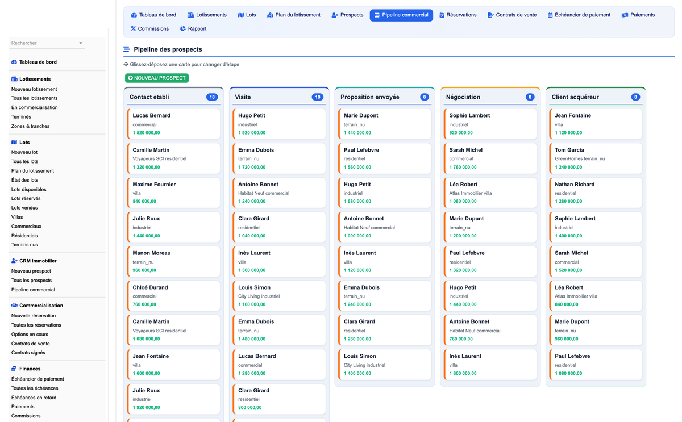Click the sidebar Finances coins icon
Image resolution: width=682 pixels, height=422 pixels.
(x=14, y=369)
